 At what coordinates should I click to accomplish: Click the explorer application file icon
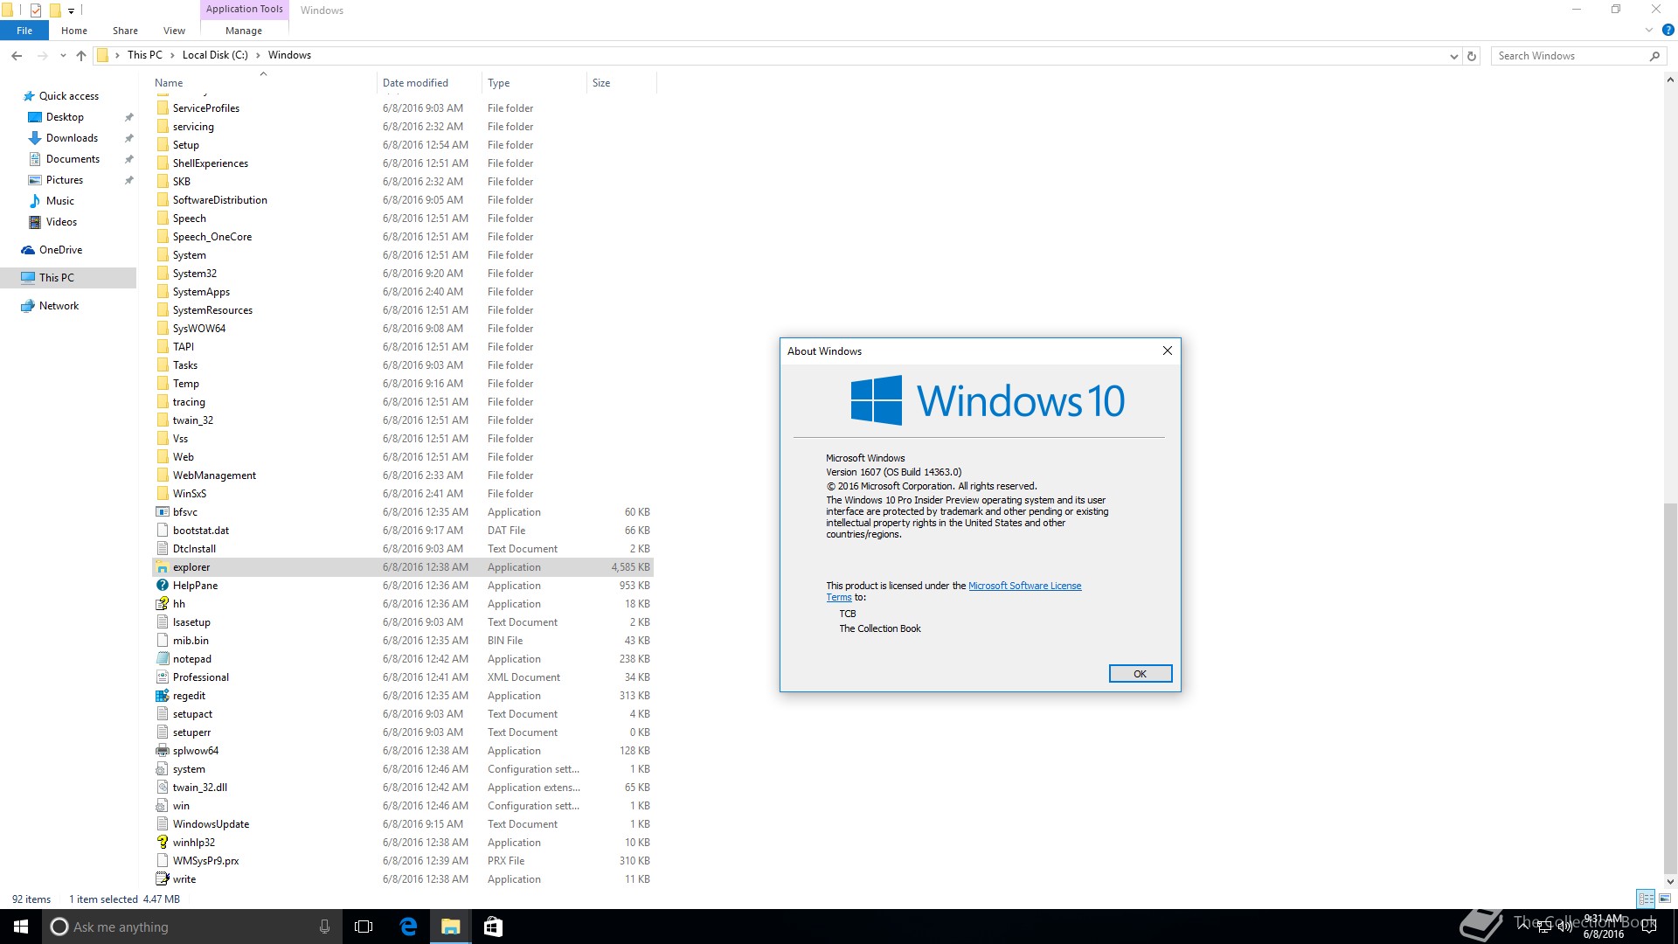(x=163, y=567)
